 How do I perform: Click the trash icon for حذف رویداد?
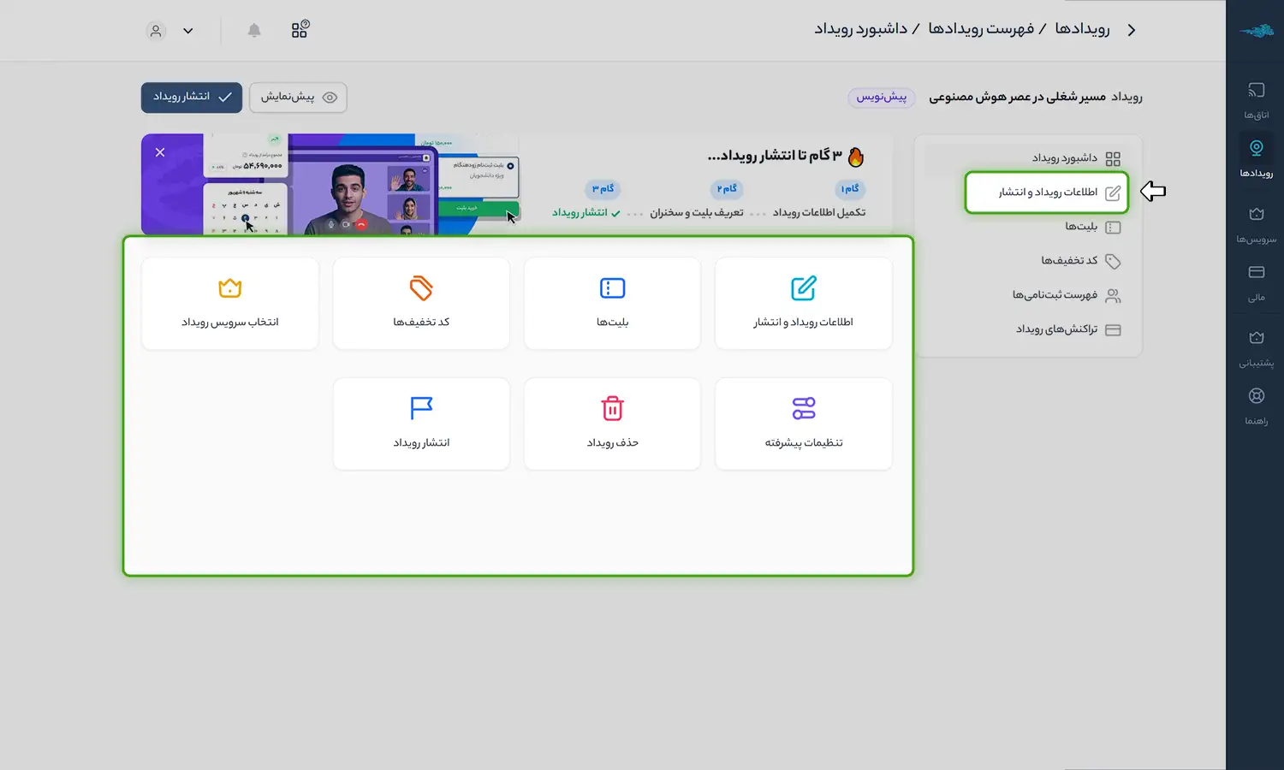pos(612,408)
